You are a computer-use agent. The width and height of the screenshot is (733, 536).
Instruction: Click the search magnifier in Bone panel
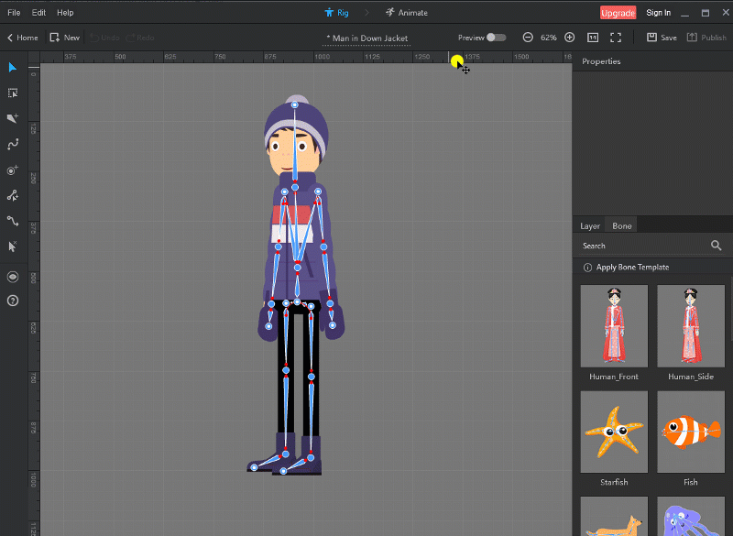point(717,246)
